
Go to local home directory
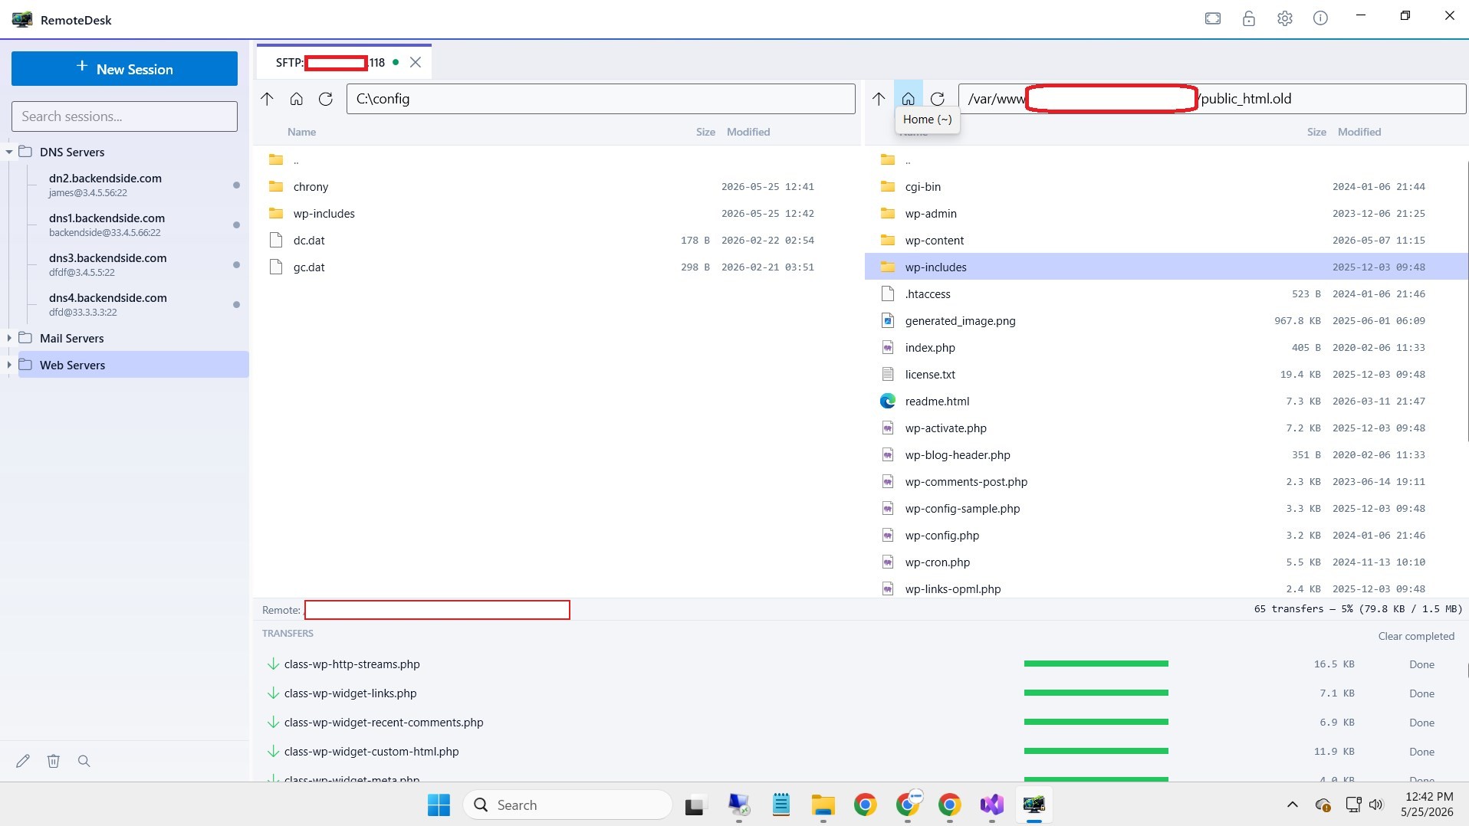(296, 99)
